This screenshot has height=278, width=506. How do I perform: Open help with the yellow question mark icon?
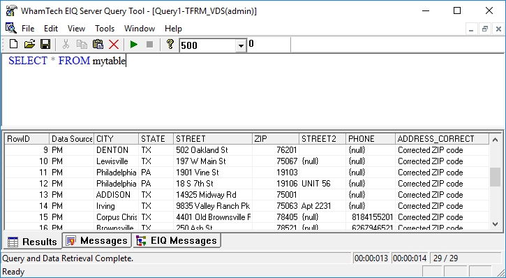170,44
